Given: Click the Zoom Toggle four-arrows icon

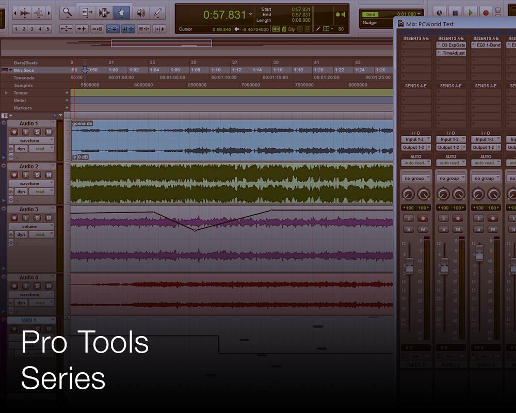Looking at the screenshot, I should (66, 29).
